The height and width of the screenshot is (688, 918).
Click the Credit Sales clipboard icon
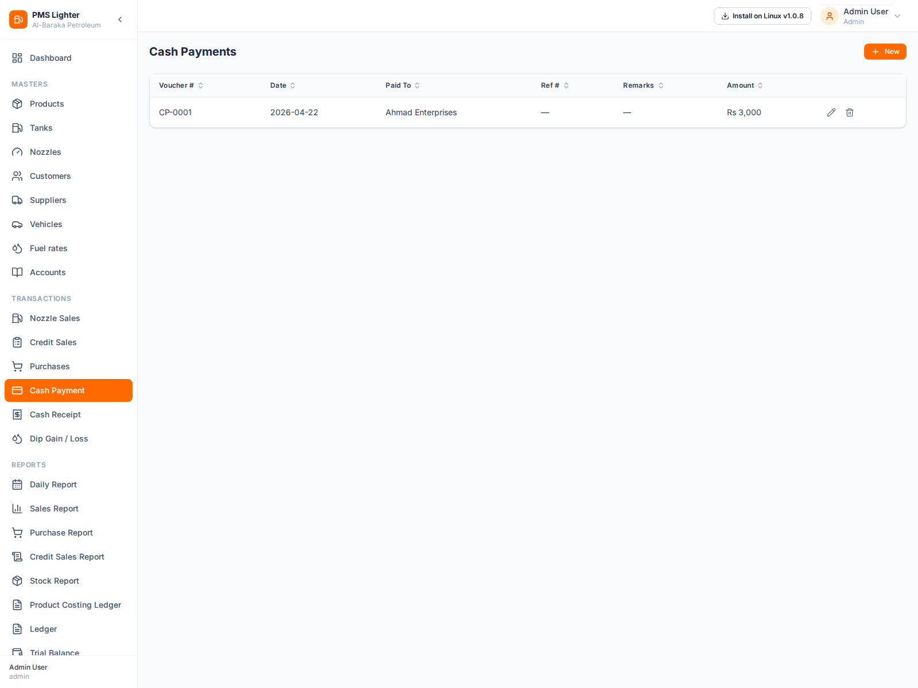pyautogui.click(x=17, y=342)
